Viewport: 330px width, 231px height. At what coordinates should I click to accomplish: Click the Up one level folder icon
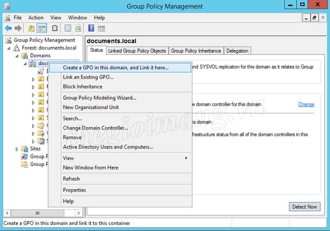coord(31,28)
